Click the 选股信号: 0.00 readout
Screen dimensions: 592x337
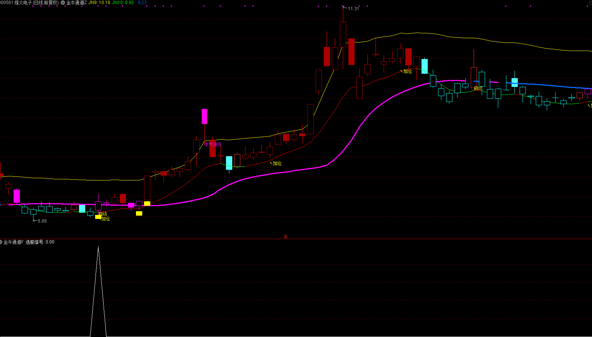(40, 242)
